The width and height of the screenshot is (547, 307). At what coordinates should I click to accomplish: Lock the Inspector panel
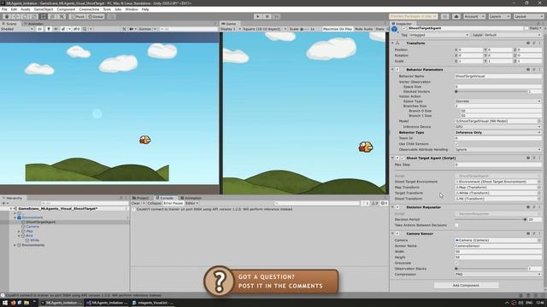[538, 24]
